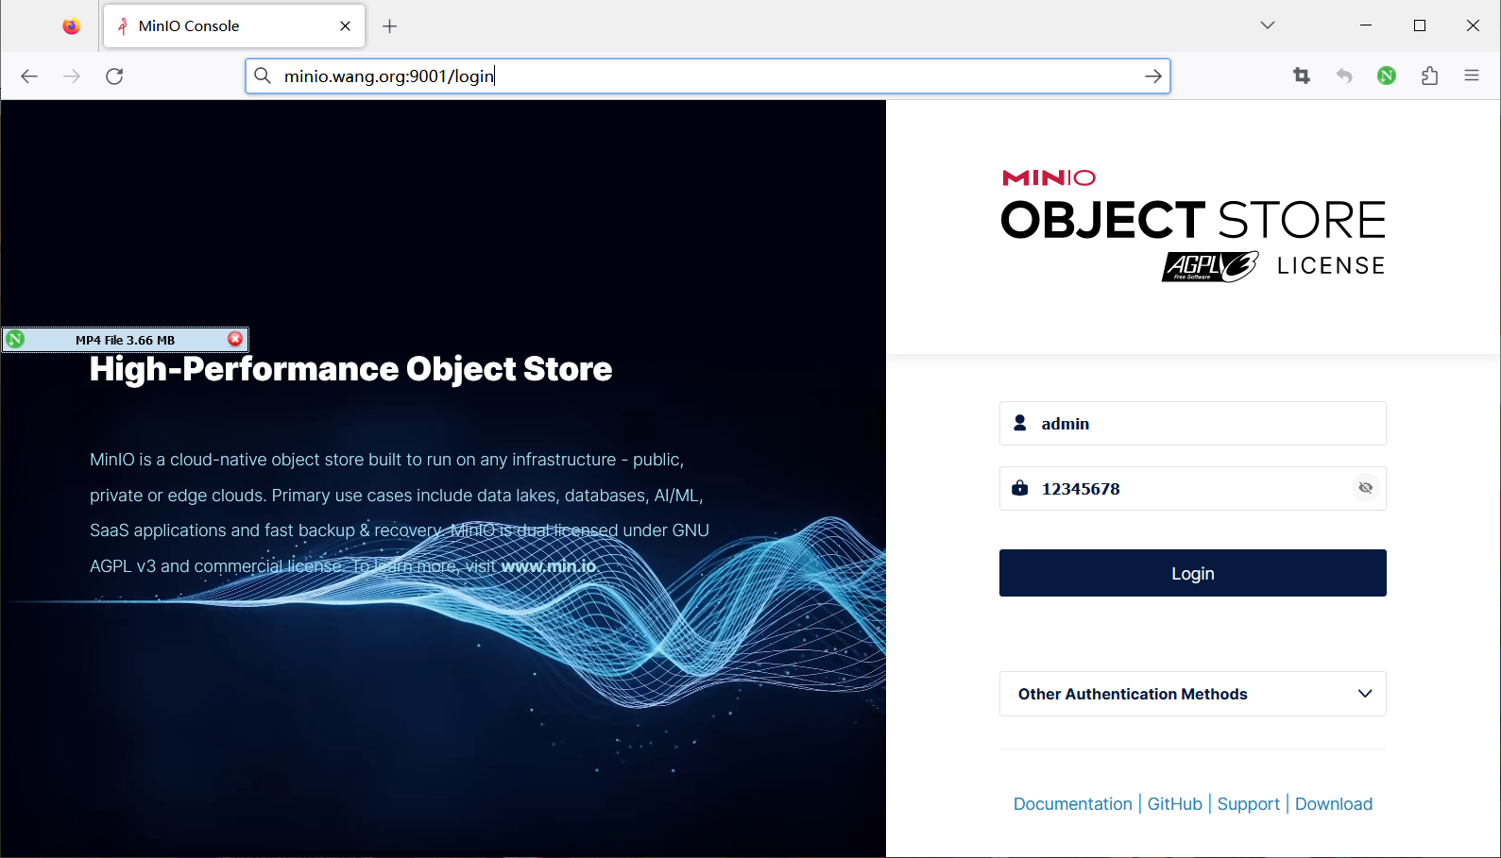1501x858 pixels.
Task: Expand Other Authentication Methods dropdown
Action: (x=1193, y=694)
